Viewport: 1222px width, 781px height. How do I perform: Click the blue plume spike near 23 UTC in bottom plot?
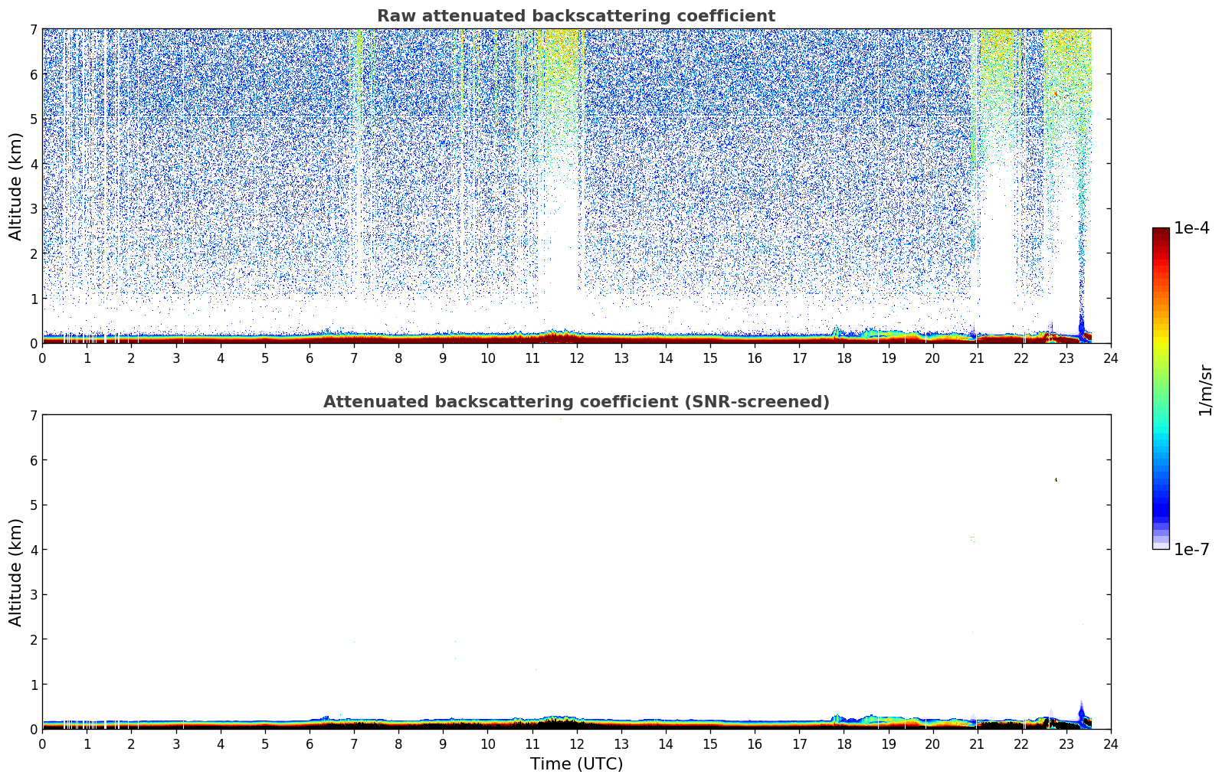pos(1081,713)
